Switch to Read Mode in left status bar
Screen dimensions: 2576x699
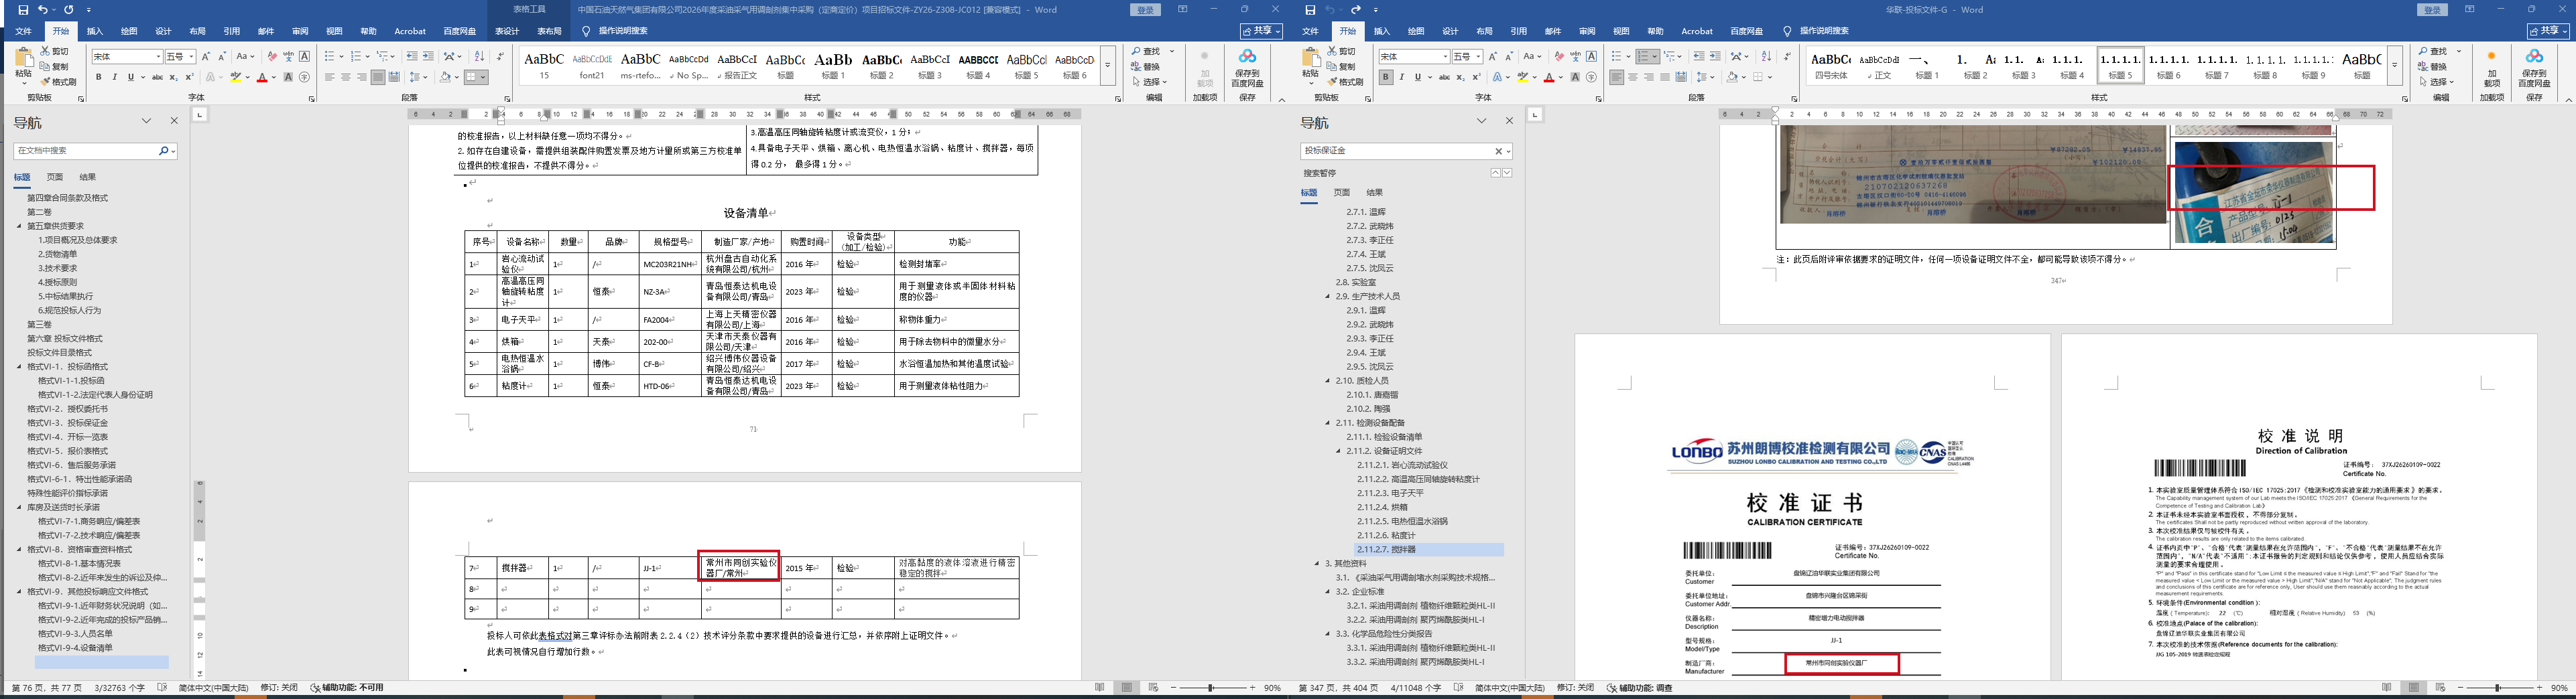[1101, 688]
